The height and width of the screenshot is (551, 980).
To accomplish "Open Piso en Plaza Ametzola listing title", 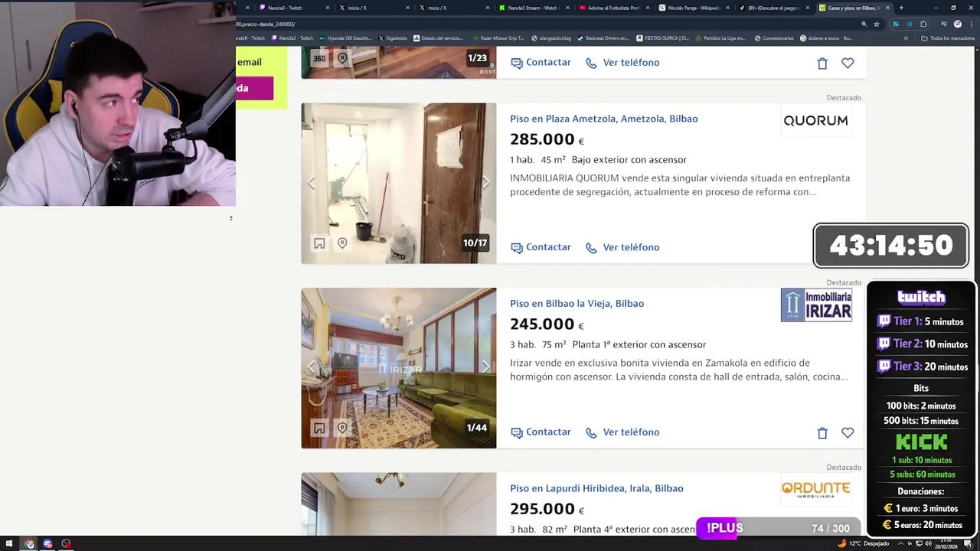I will (604, 119).
